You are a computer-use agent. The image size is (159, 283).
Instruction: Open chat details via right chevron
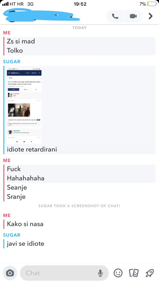(150, 16)
